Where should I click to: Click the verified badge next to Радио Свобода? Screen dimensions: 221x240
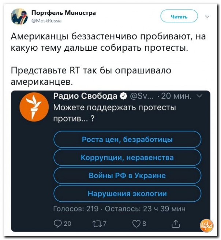(x=124, y=96)
